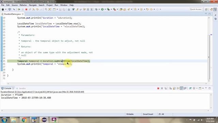The image size is (218, 123).
Task: Open the Debug button dropdown arrow
Action: coord(99,9)
